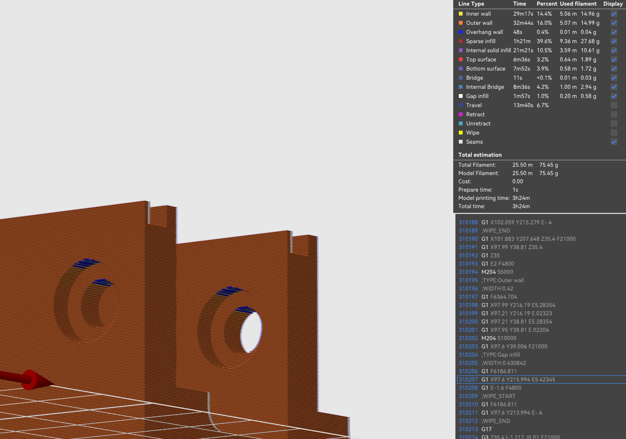
Task: Click the Inner wall weight 14.96 g
Action: [590, 14]
